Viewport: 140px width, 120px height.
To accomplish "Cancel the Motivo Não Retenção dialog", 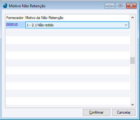I will (124, 112).
